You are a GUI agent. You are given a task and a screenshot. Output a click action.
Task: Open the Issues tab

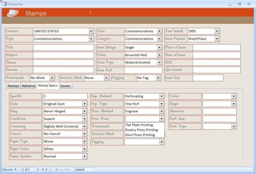point(65,86)
